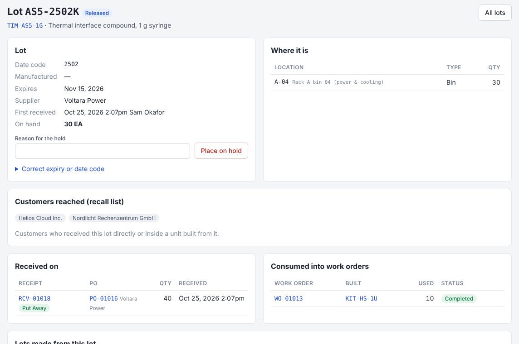
Task: Click the Bin type cell
Action: [451, 82]
